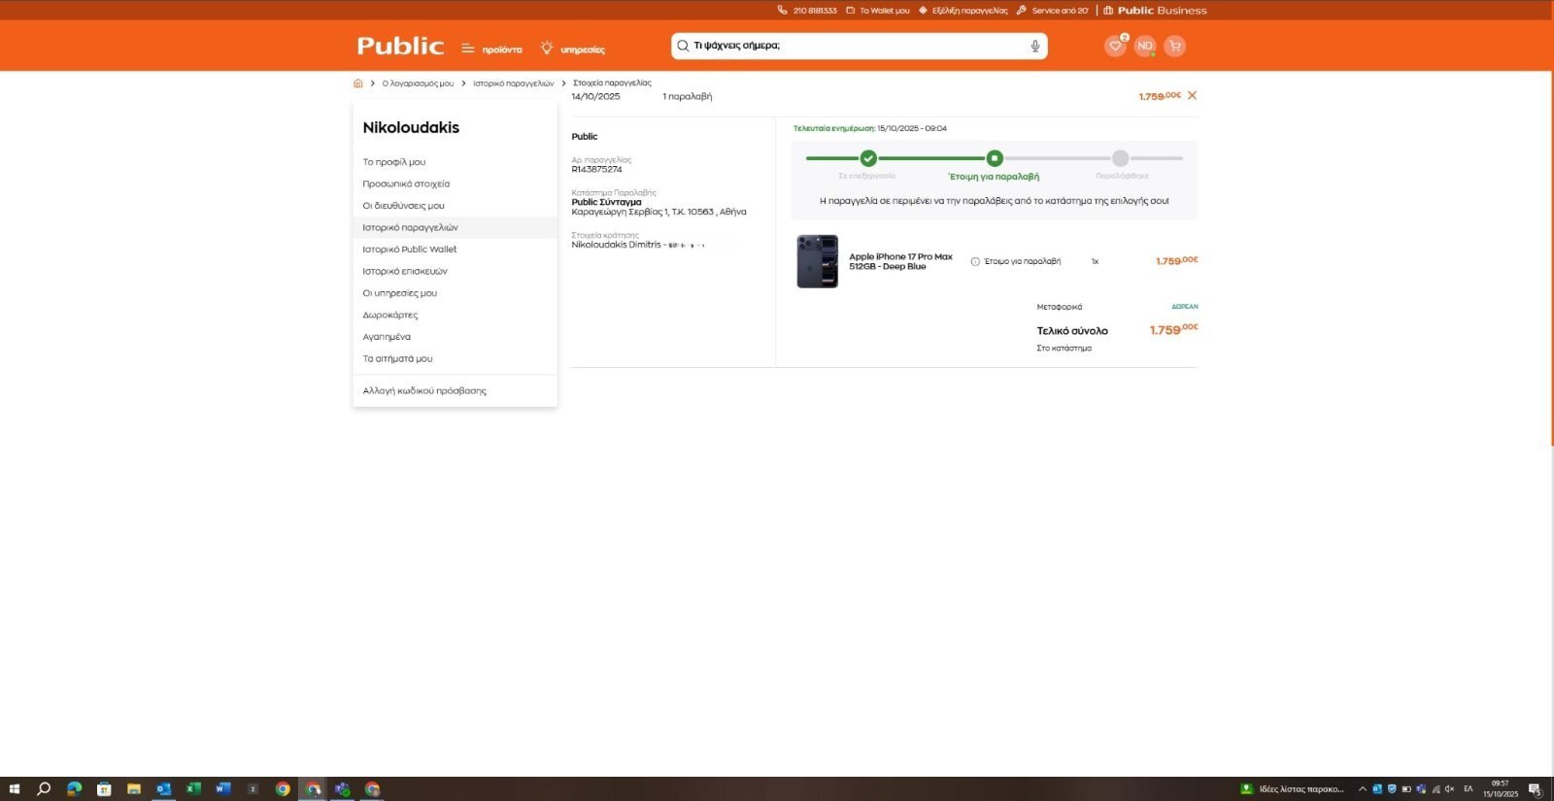Open the ND account avatar

(1145, 46)
